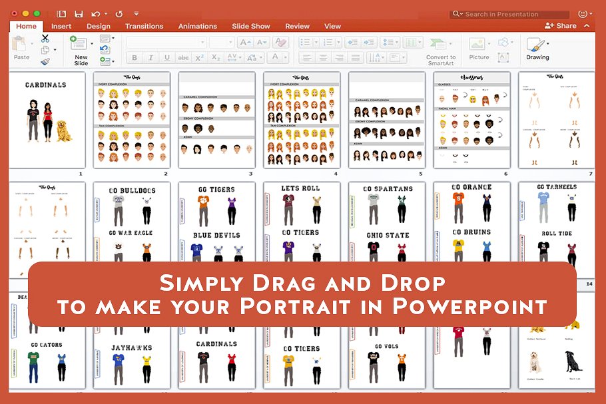This screenshot has width=606, height=404.
Task: Click the Save icon in title bar
Action: (x=79, y=13)
